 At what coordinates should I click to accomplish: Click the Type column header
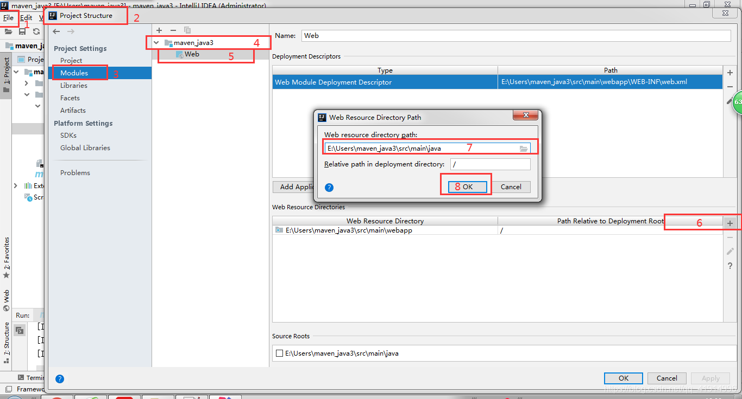coord(385,70)
